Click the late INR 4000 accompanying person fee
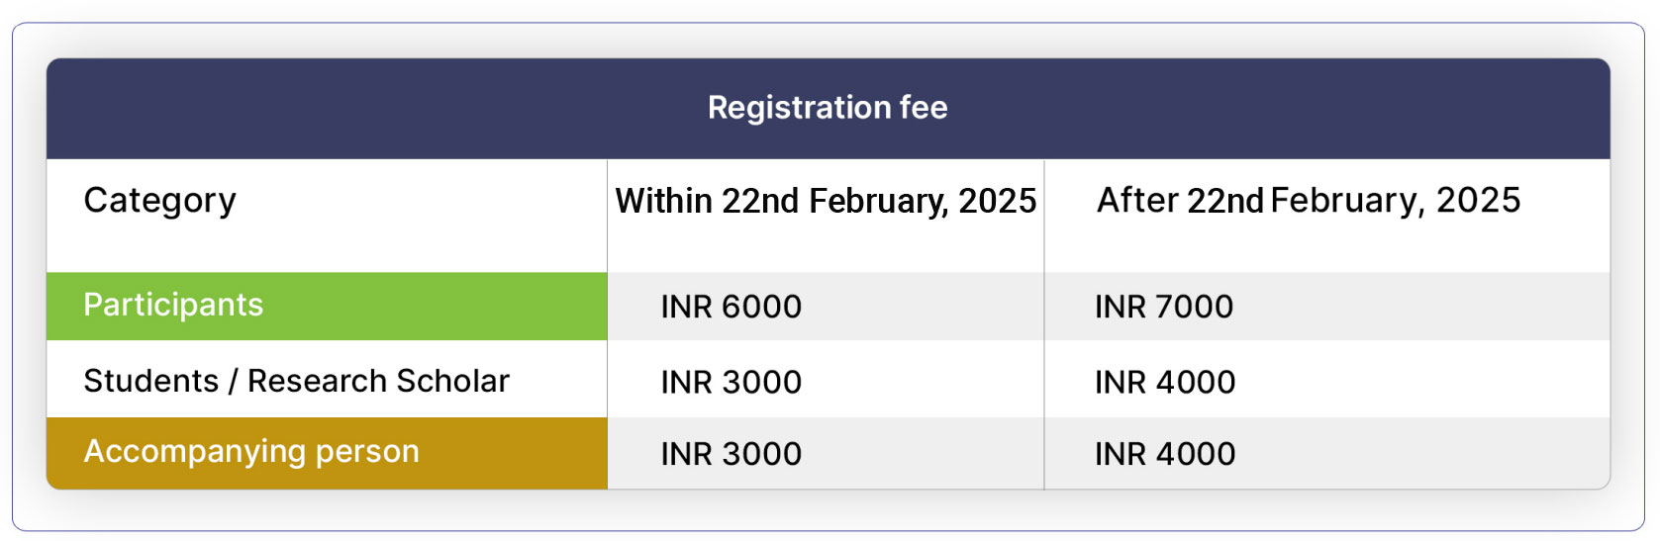Screen dimensions: 1660x541 tap(1165, 454)
